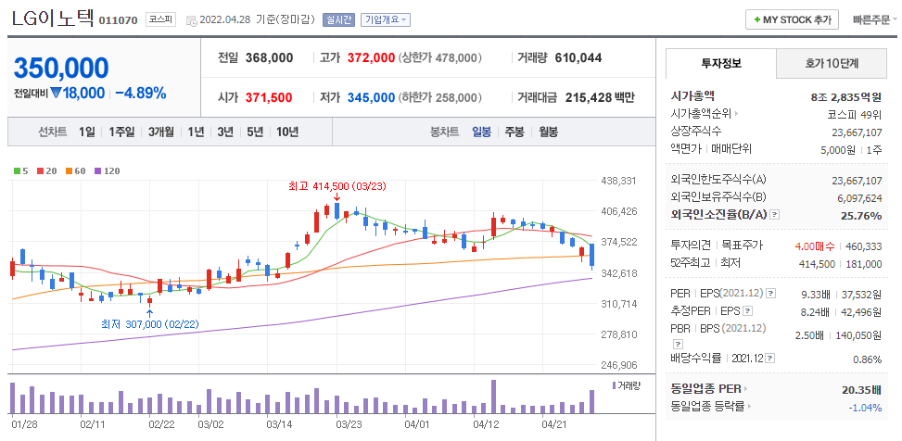
Task: Select the 1일 line chart period
Action: 87,132
